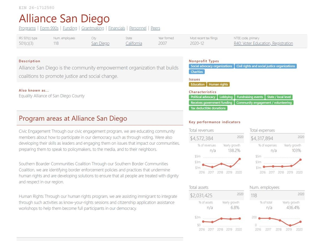Click the revenues yearly growth 138.2%

pos(234,150)
